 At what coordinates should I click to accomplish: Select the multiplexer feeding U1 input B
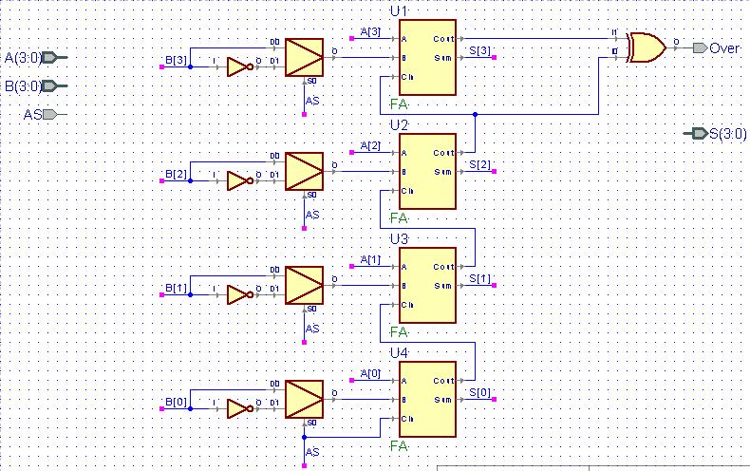point(304,57)
